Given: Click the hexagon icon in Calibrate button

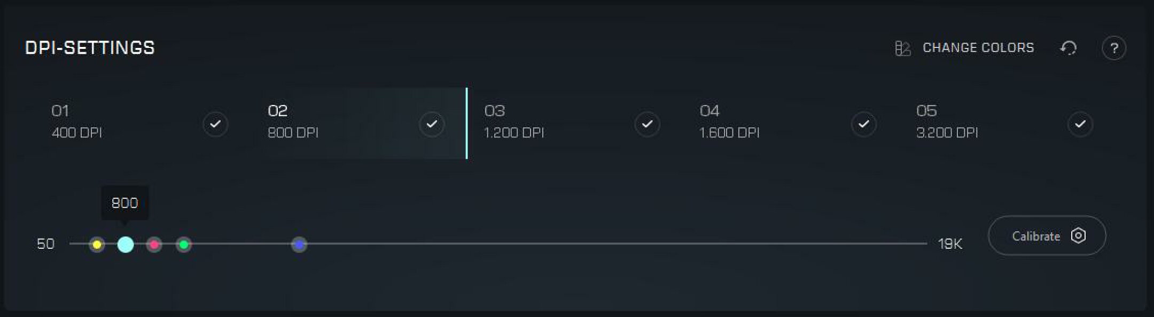Looking at the screenshot, I should point(1078,236).
